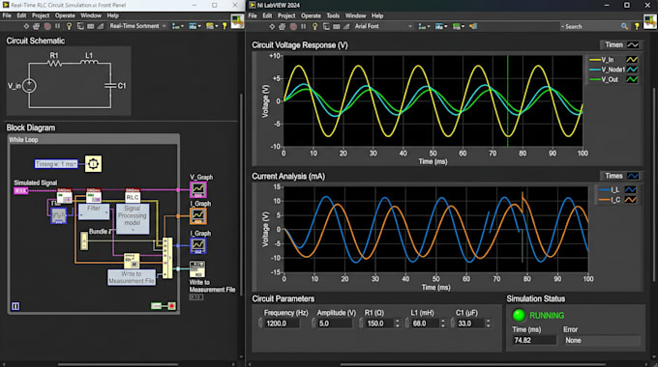This screenshot has height=367, width=658.
Task: Toggle highlight execution bulb in Front Panel
Action: click(x=70, y=26)
